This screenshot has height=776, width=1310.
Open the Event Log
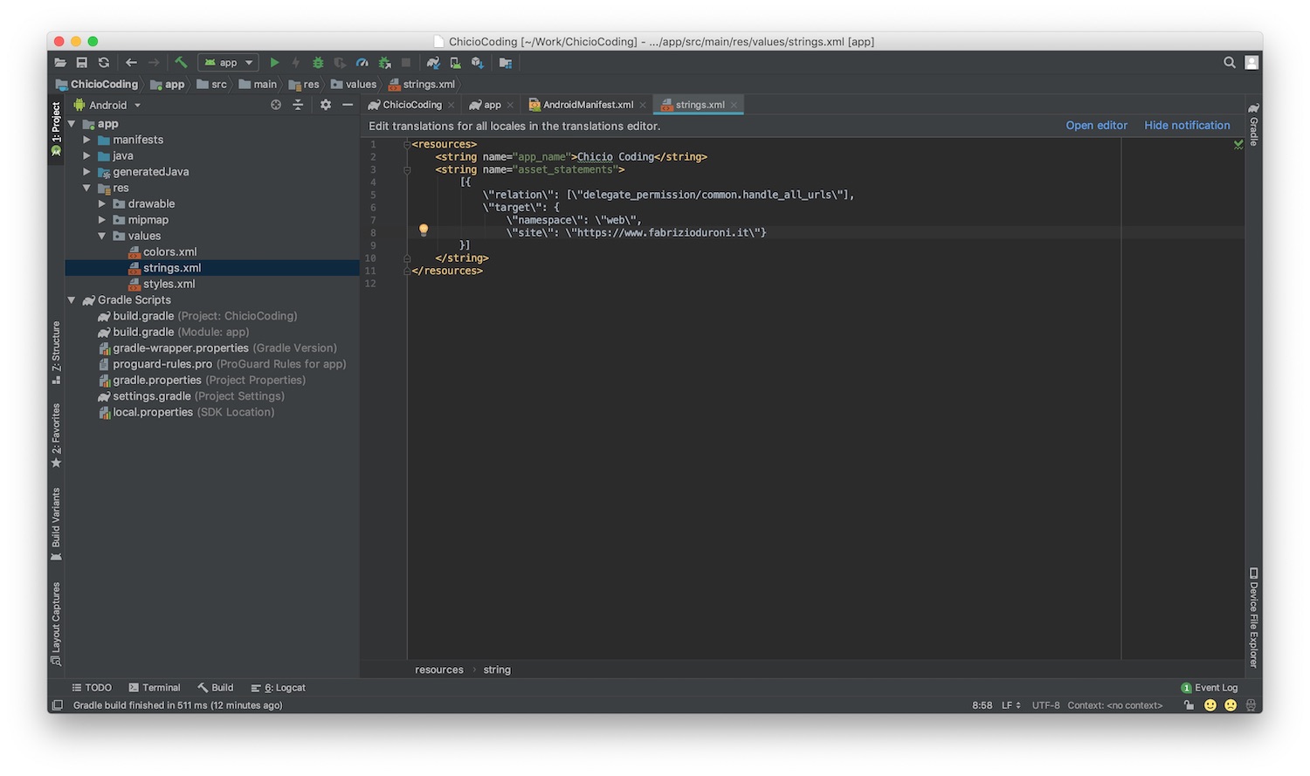point(1210,688)
